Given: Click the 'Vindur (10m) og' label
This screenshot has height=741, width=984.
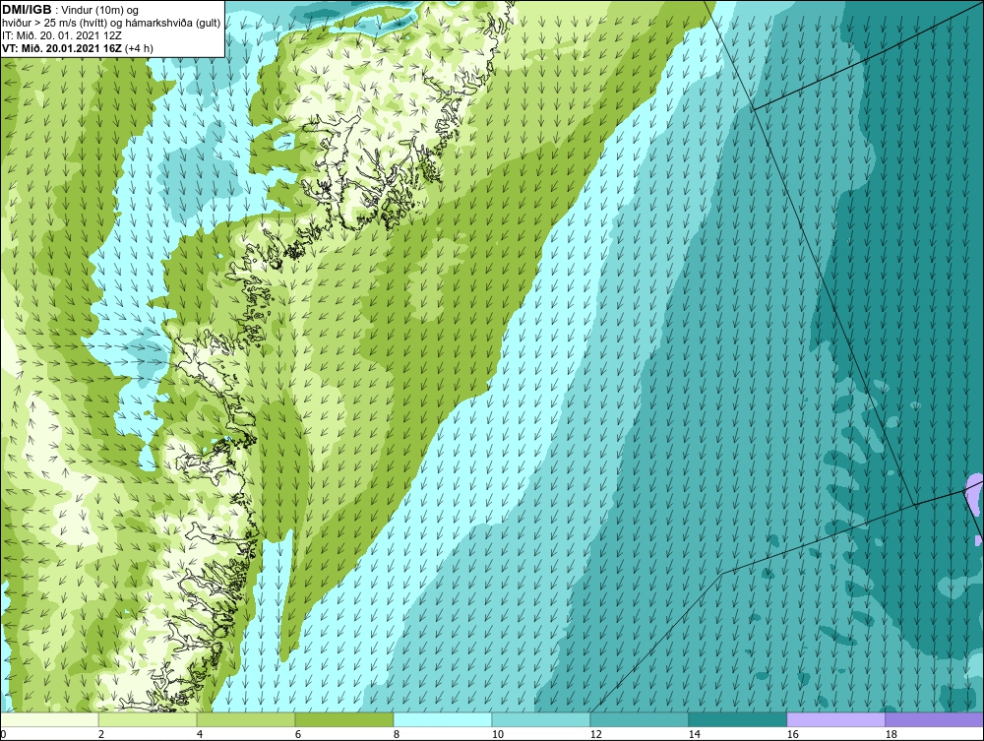Looking at the screenshot, I should [99, 11].
